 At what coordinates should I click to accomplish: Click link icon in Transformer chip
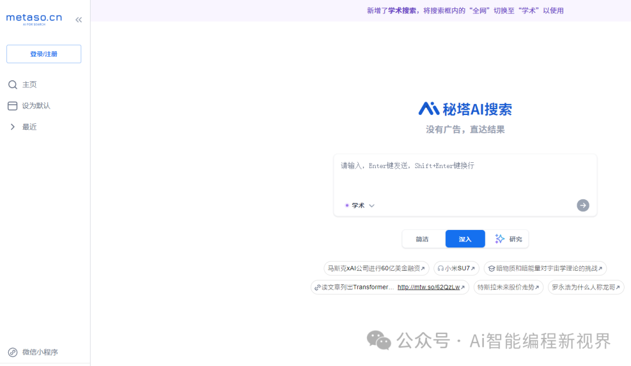pyautogui.click(x=317, y=287)
